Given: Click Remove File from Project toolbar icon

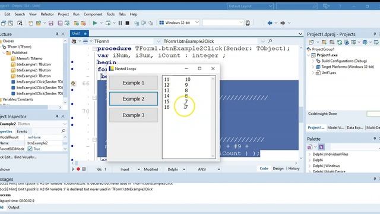Looking at the screenshot, I should [x=83, y=23].
